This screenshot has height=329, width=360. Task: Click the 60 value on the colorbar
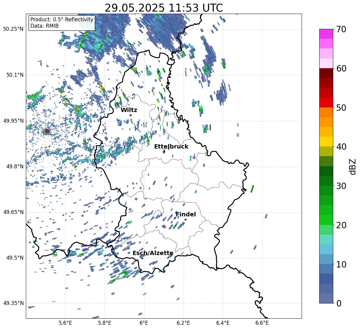click(341, 68)
